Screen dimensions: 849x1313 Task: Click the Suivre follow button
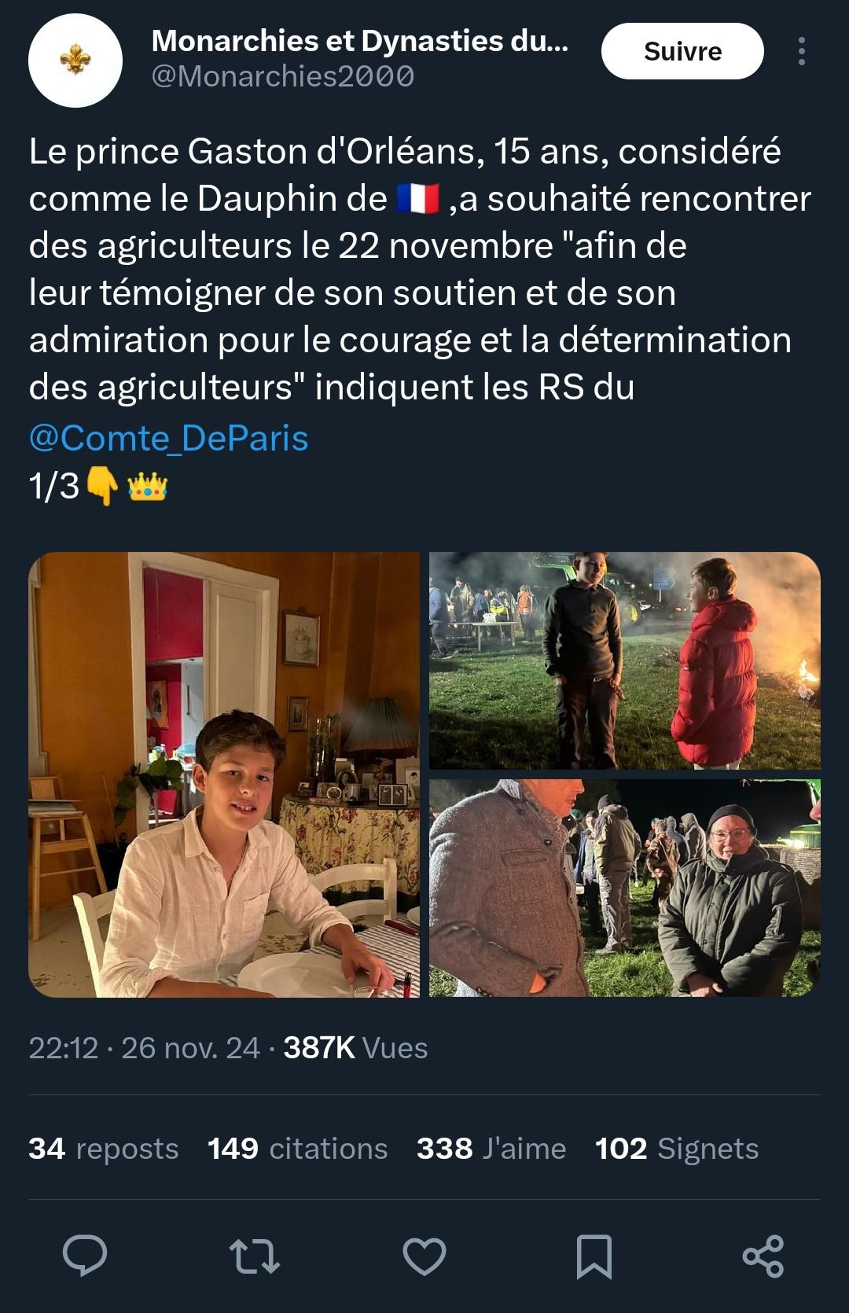(x=682, y=51)
